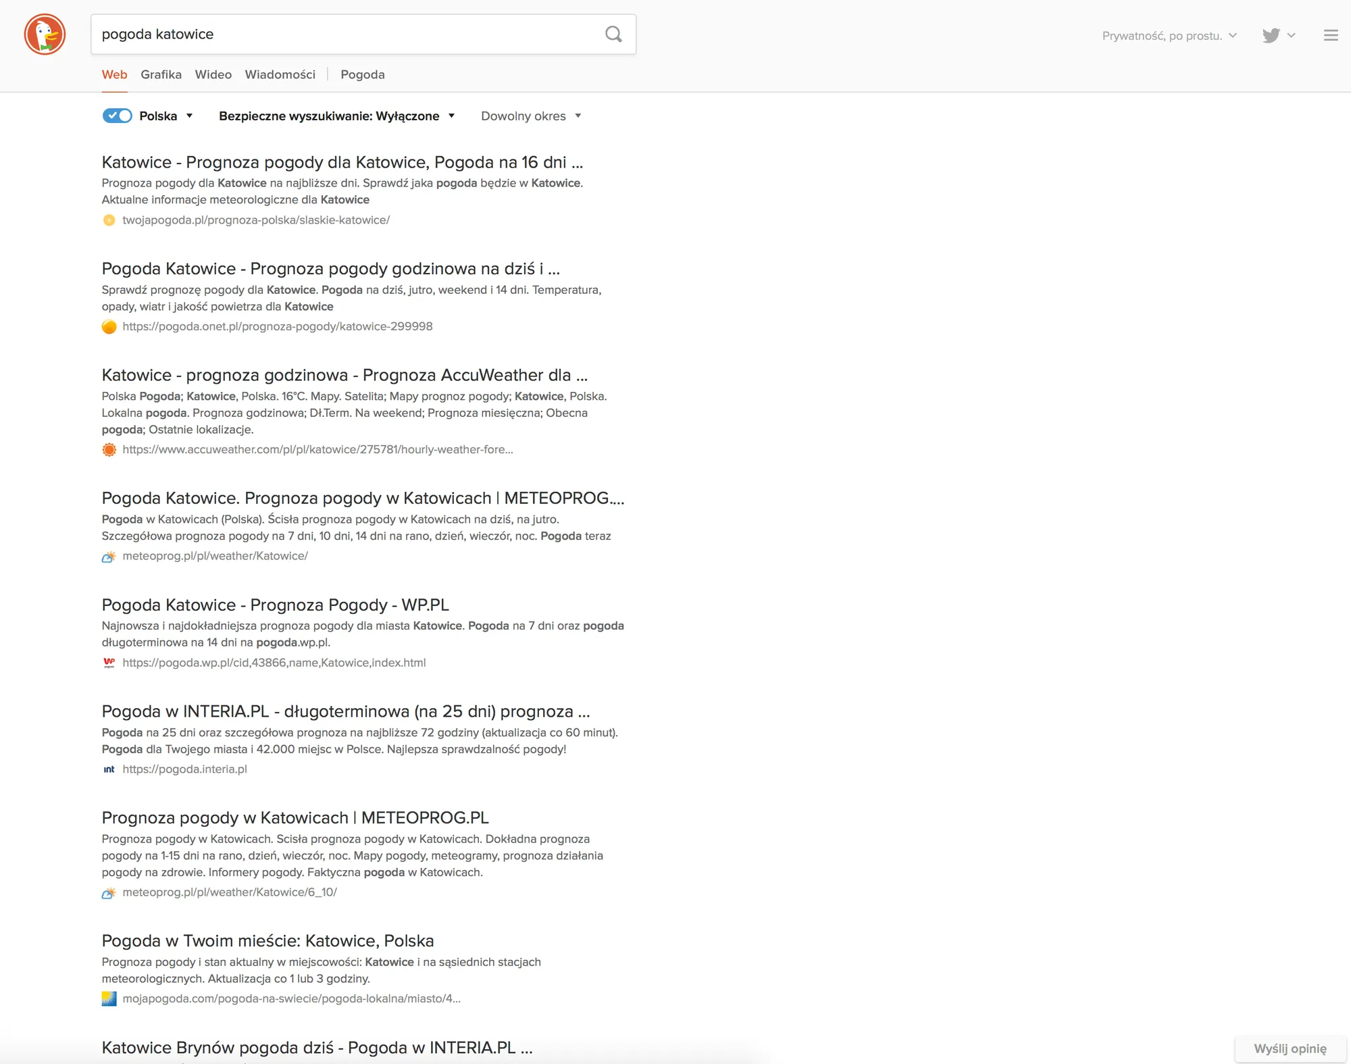Switch to the Wideo tab
This screenshot has width=1351, height=1064.
point(213,74)
